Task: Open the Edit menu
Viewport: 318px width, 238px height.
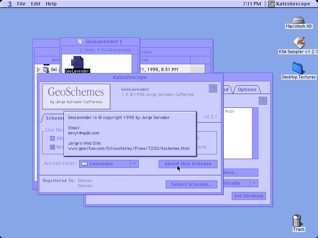Action: click(36, 4)
